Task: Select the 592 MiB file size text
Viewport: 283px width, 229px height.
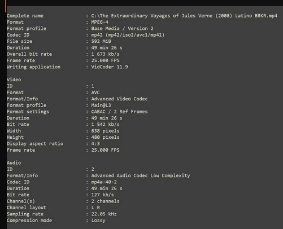Action: coord(101,41)
